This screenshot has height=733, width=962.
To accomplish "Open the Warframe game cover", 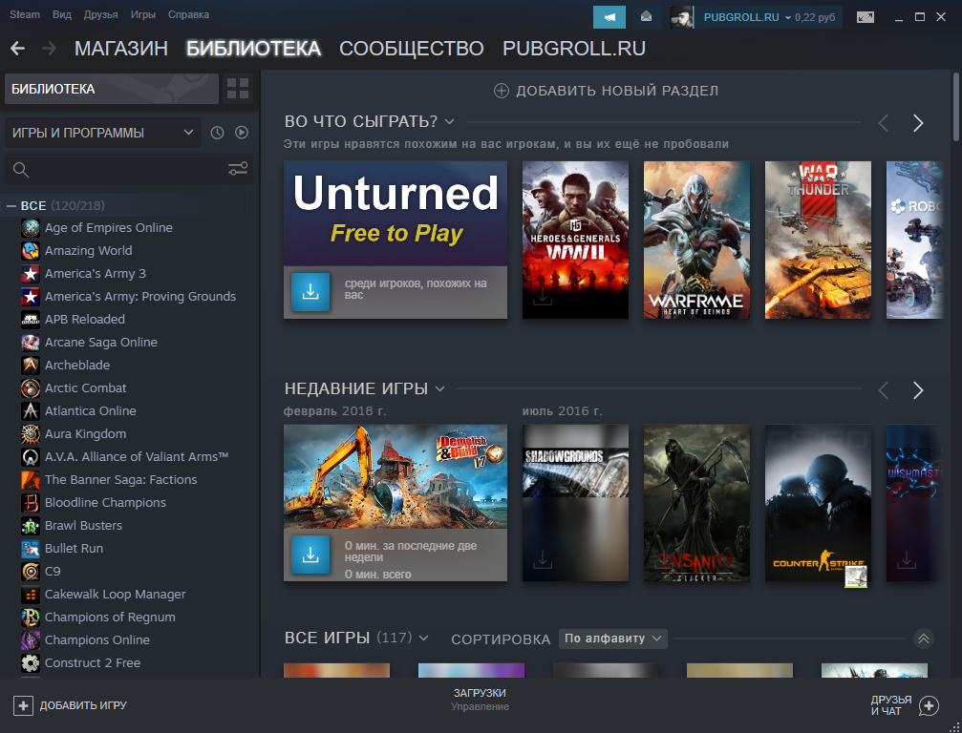I will (696, 240).
